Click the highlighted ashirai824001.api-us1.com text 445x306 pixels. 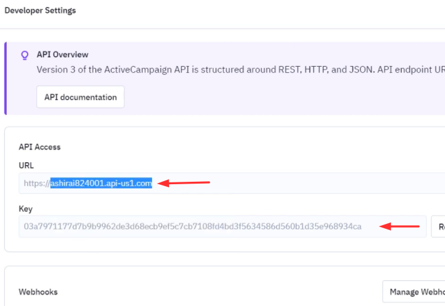click(x=101, y=183)
